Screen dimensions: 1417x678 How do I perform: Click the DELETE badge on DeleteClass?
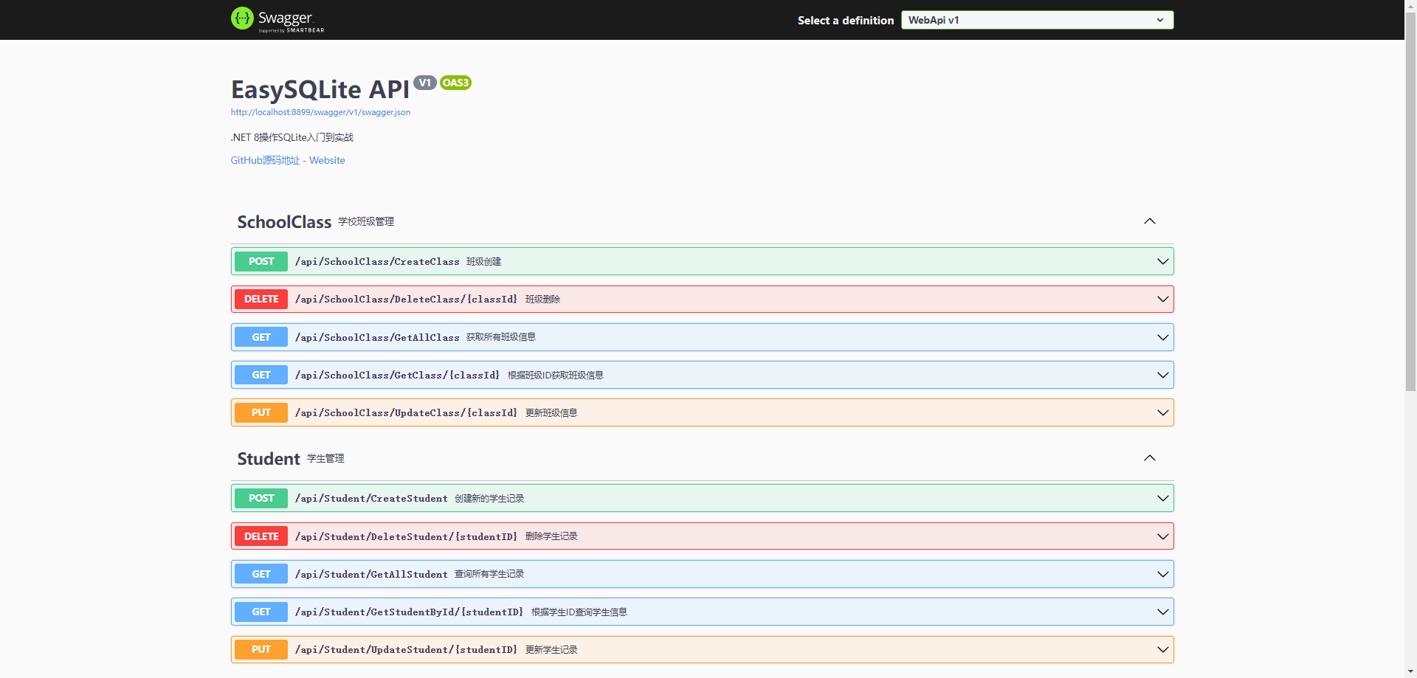tap(261, 299)
